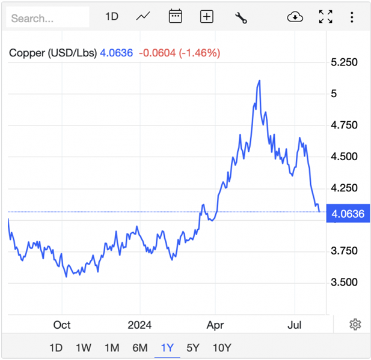Click the -0.0604 (-1.46%) change value
Image resolution: width=371 pixels, height=360 pixels.
pos(180,53)
